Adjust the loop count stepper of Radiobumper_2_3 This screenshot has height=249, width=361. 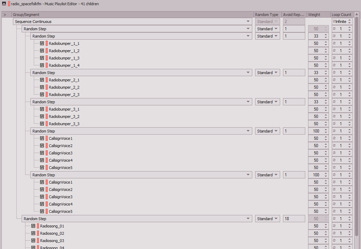pos(350,94)
